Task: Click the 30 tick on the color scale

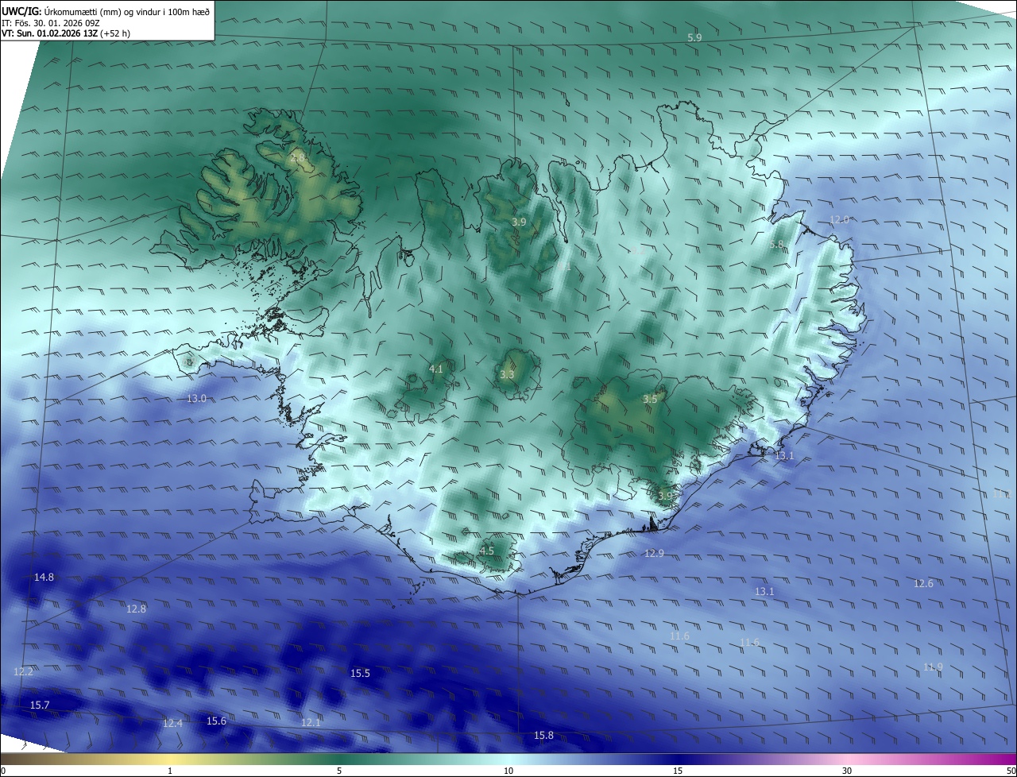Action: coord(847,771)
